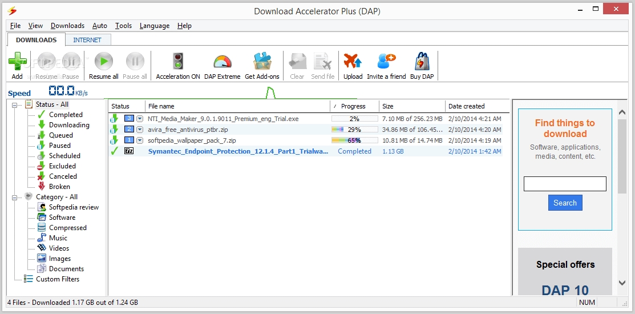The width and height of the screenshot is (635, 314).
Task: Open Custom Filters in the tree
Action: point(58,279)
